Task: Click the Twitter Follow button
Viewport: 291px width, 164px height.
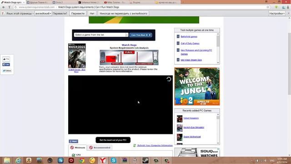Action: 7,71
